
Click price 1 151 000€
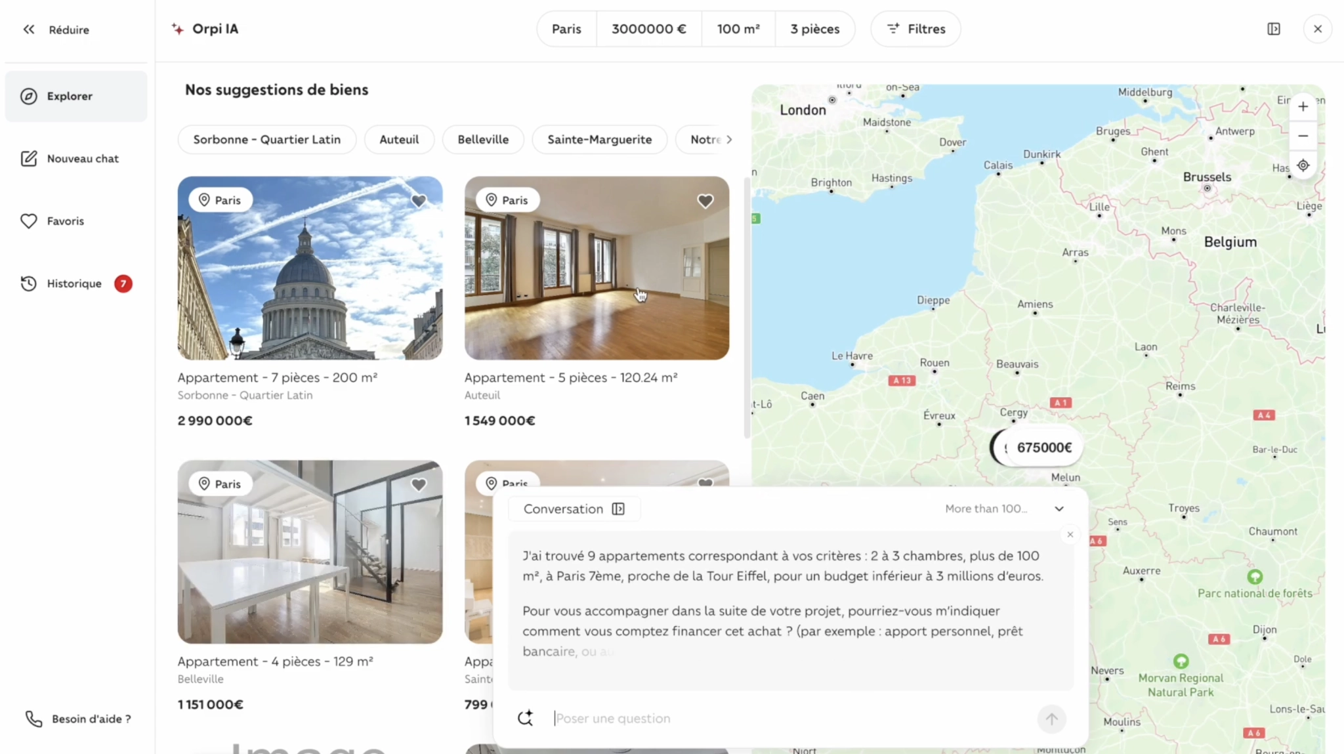[210, 704]
